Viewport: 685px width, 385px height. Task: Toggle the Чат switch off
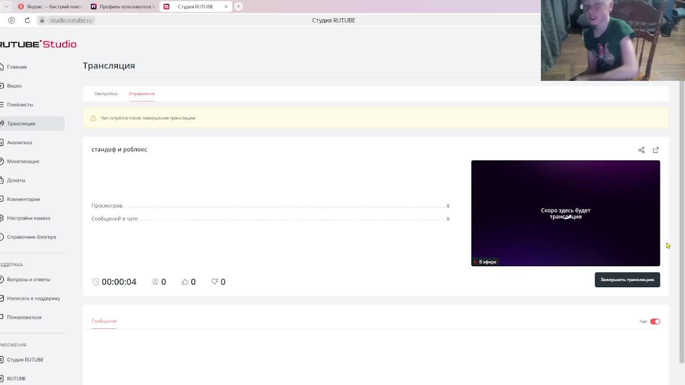[655, 321]
